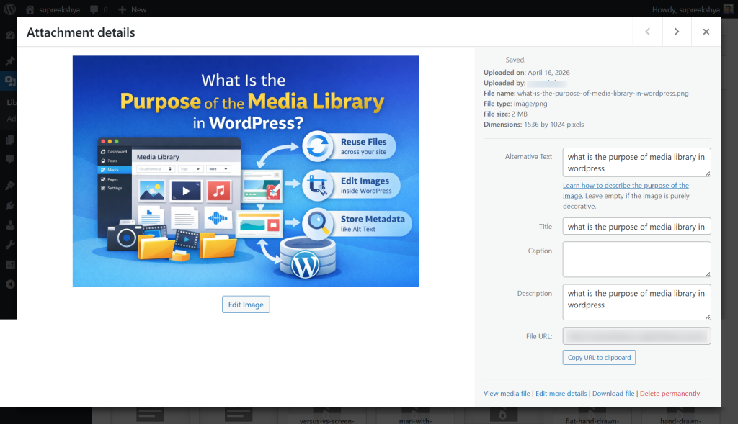Open the Howdy, supreakshya account menu
This screenshot has height=424, width=738.
[x=692, y=9]
